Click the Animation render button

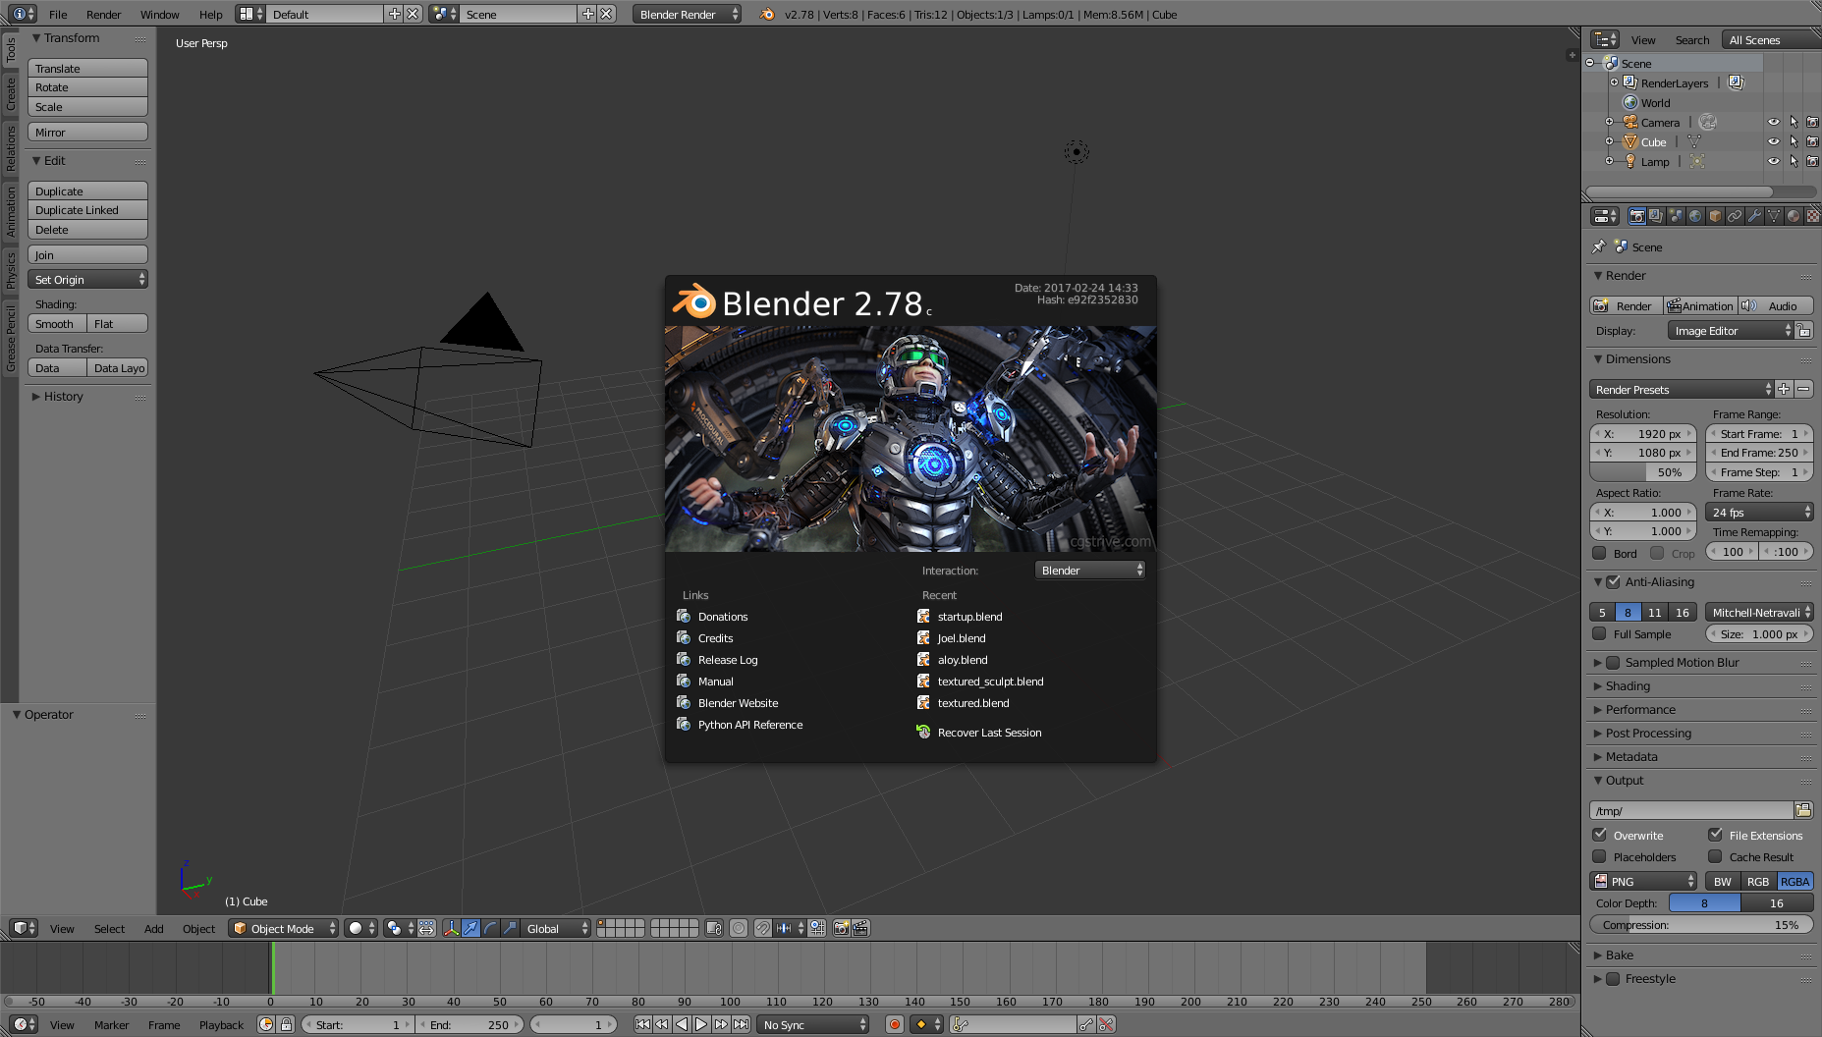(x=1700, y=305)
